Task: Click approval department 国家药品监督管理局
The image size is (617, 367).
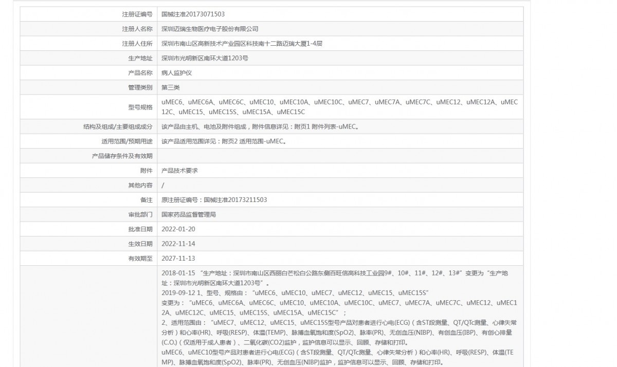Action: click(188, 214)
